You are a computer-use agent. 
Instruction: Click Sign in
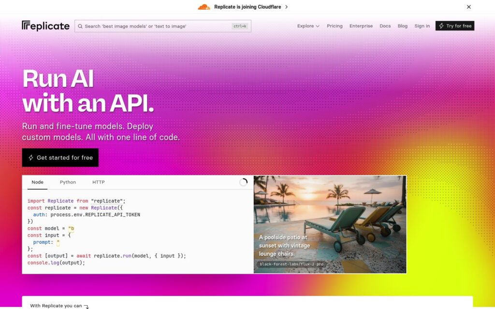point(422,26)
